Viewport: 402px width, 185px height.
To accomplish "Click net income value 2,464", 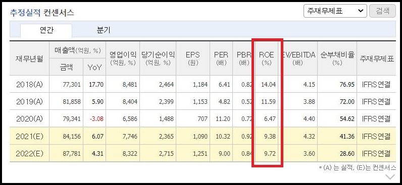I will (166, 85).
